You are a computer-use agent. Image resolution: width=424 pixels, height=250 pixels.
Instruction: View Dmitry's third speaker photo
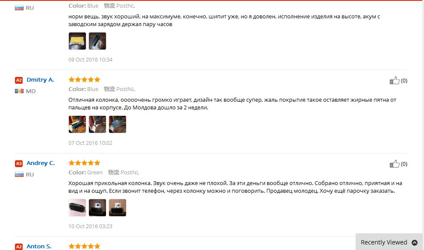(x=118, y=124)
